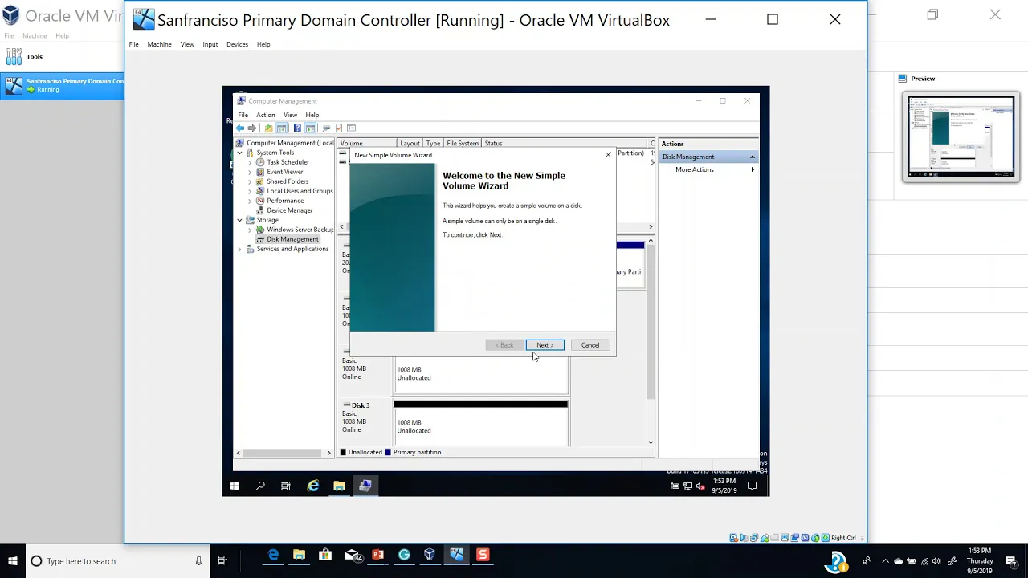Click the VM preview thumbnail in VirtualBox Manager
Viewport: 1028px width, 578px height.
961,137
